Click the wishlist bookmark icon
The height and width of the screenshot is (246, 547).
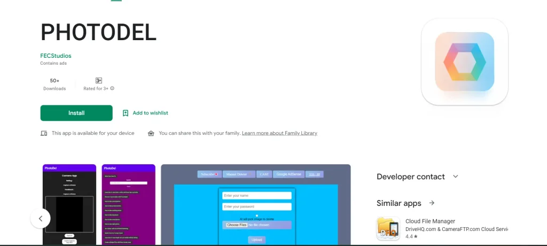(126, 113)
